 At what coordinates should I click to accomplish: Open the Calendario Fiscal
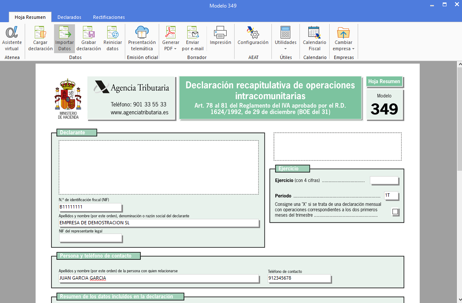(315, 39)
